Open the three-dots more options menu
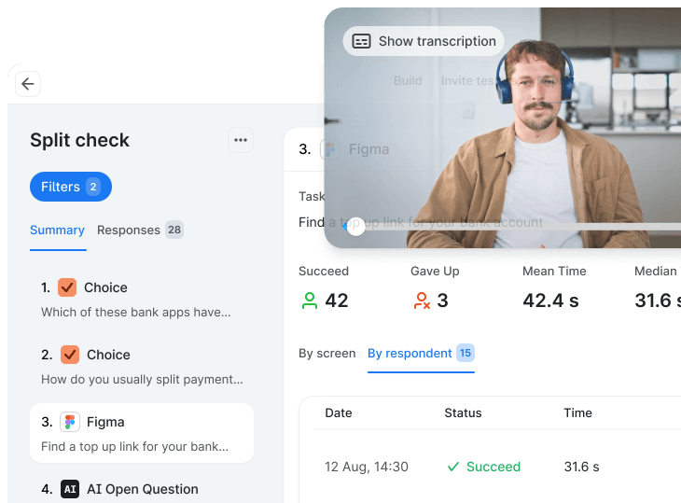Image resolution: width=681 pixels, height=503 pixels. click(241, 140)
